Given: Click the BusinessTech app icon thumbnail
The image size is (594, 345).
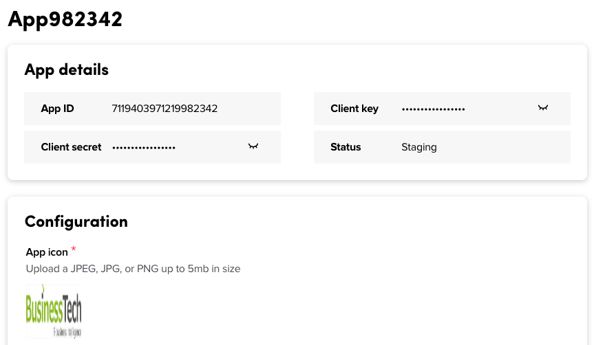Looking at the screenshot, I should pyautogui.click(x=54, y=311).
